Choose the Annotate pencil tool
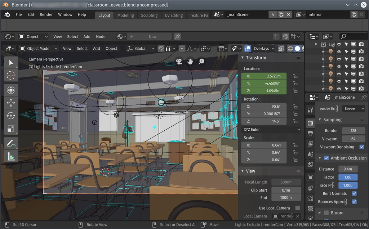The image size is (369, 229). pyautogui.click(x=11, y=143)
